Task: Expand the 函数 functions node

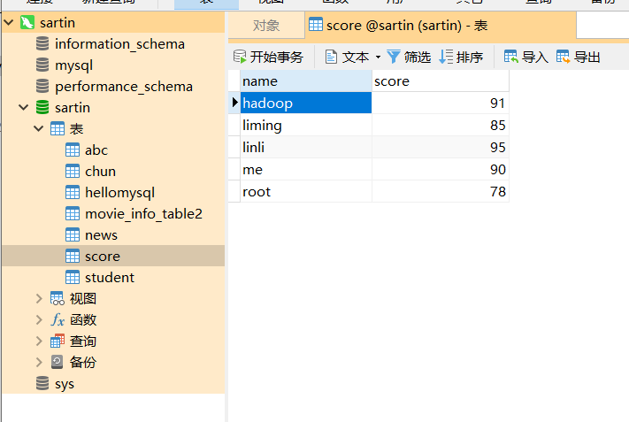Action: click(39, 320)
